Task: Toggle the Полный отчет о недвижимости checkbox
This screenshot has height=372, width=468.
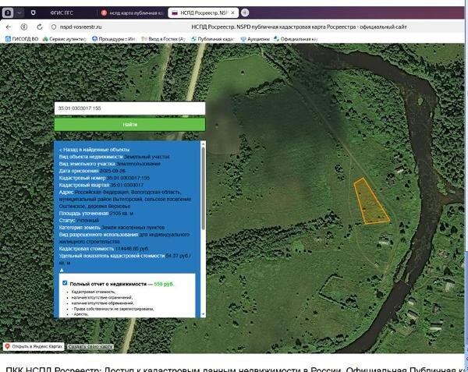Action: [x=65, y=283]
